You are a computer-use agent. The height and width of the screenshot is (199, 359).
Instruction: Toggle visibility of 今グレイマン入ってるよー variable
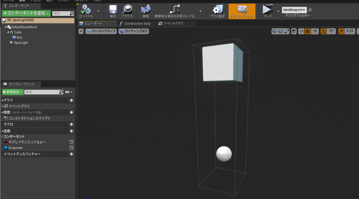point(72,142)
